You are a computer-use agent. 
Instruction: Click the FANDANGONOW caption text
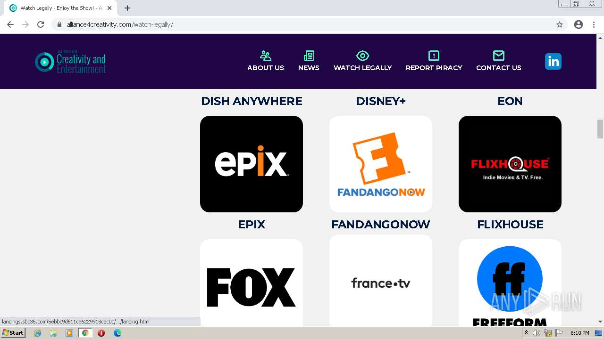381,225
